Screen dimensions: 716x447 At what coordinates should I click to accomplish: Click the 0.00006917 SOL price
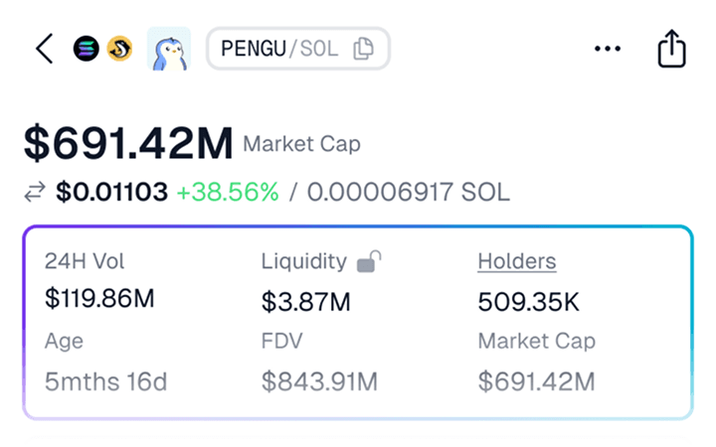pos(409,192)
